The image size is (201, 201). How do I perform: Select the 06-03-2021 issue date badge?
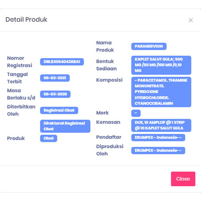click(55, 78)
